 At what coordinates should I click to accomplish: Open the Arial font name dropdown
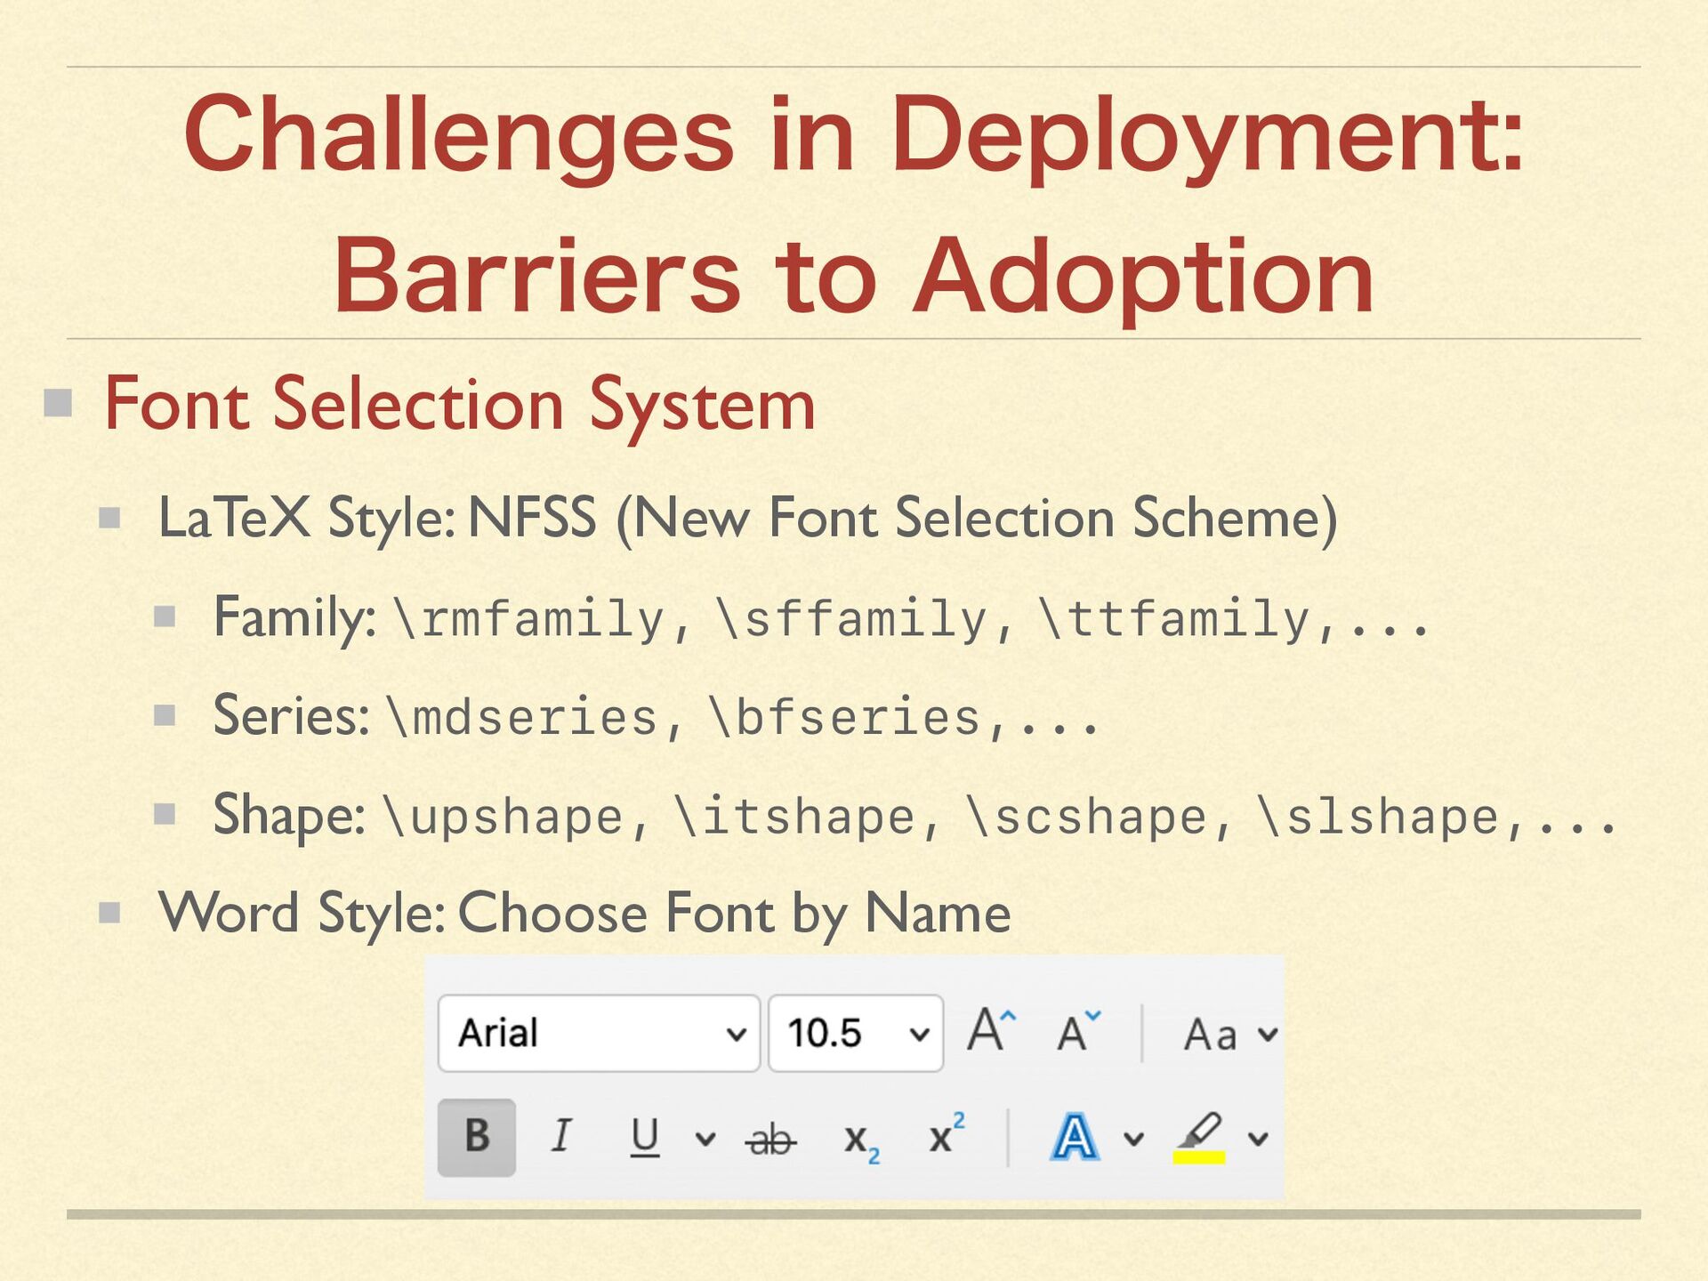[736, 1034]
